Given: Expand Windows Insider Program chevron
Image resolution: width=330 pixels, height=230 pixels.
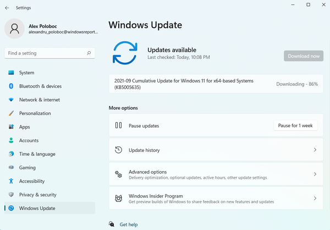Looking at the screenshot, I should point(315,199).
